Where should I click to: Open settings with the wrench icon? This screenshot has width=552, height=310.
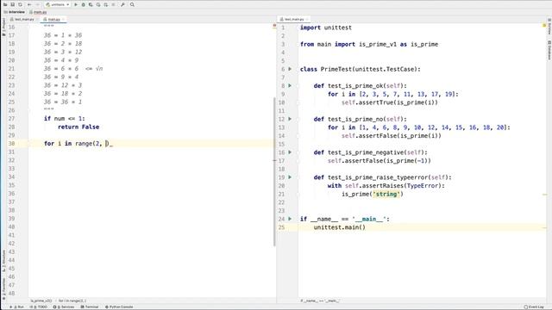[122, 4]
